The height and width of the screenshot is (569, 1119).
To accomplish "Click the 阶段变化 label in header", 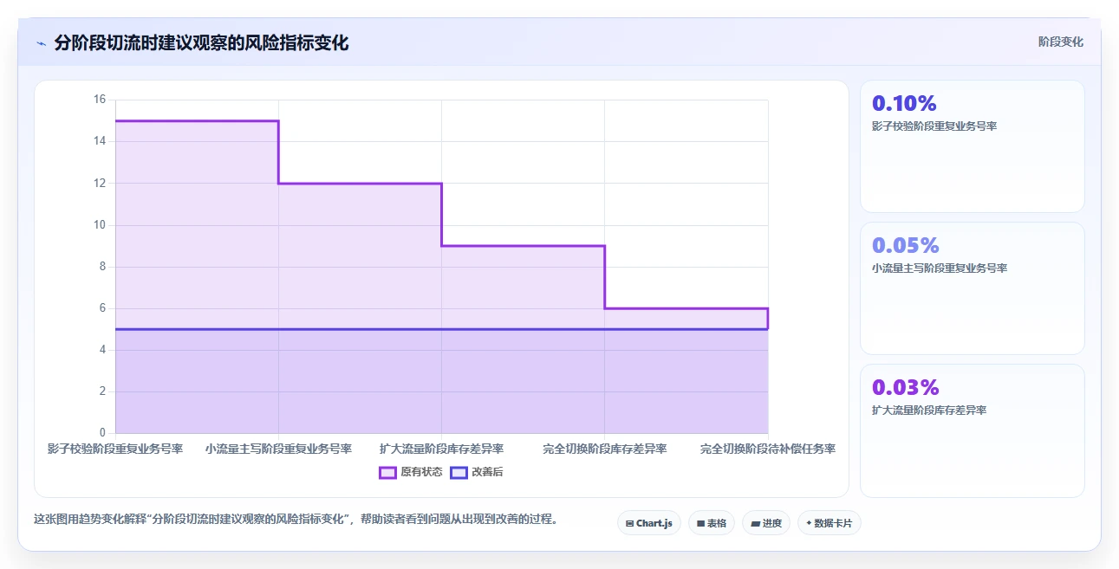I will (1061, 42).
